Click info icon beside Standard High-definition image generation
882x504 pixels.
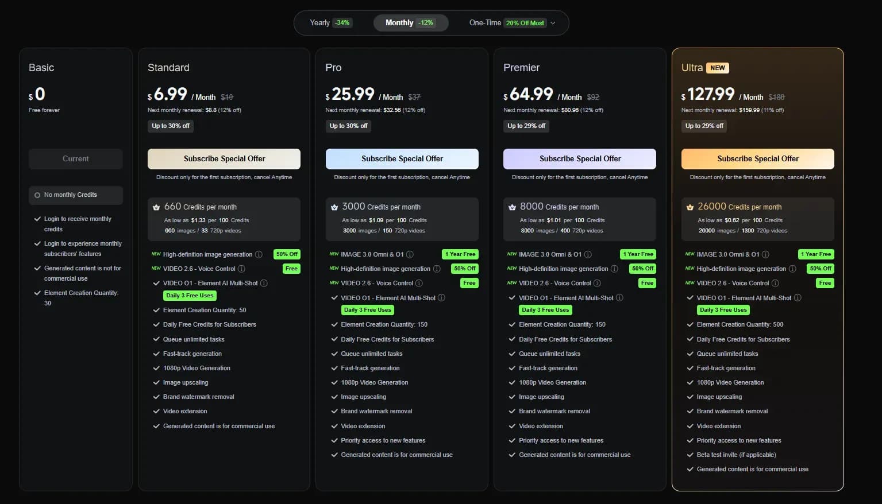[259, 254]
